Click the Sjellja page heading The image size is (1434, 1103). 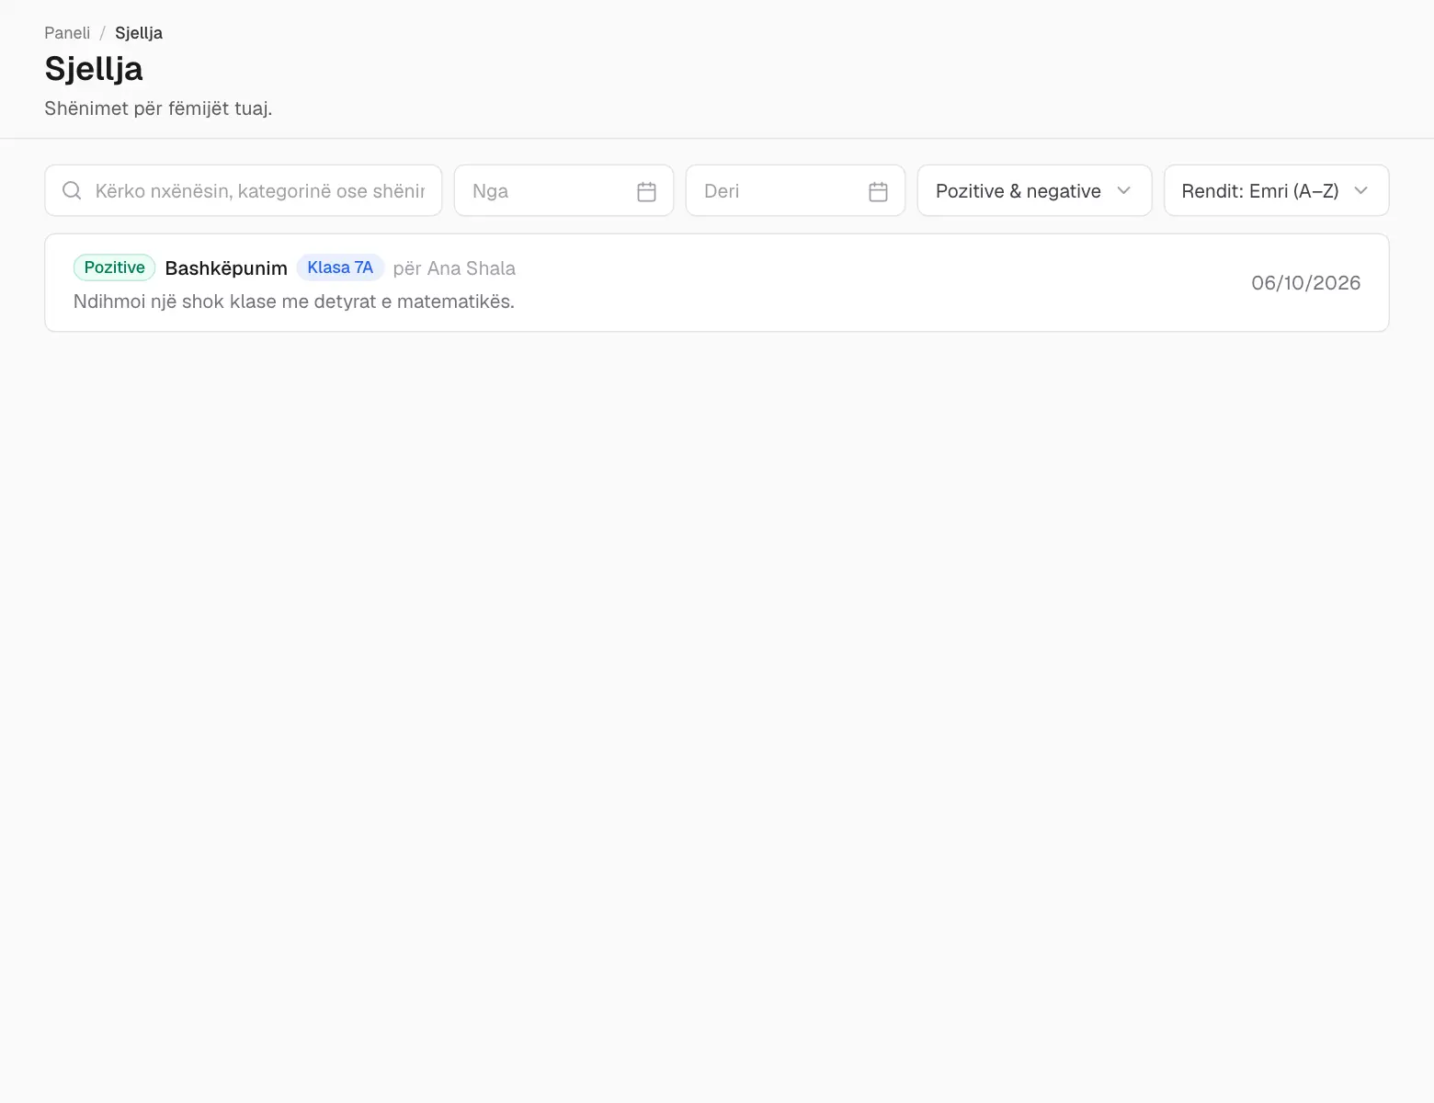point(94,69)
